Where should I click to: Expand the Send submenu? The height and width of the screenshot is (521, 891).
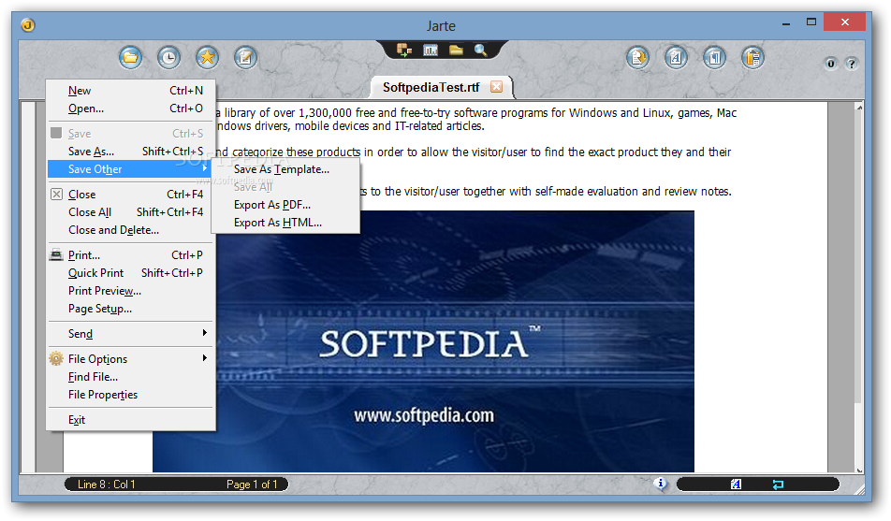tap(132, 334)
